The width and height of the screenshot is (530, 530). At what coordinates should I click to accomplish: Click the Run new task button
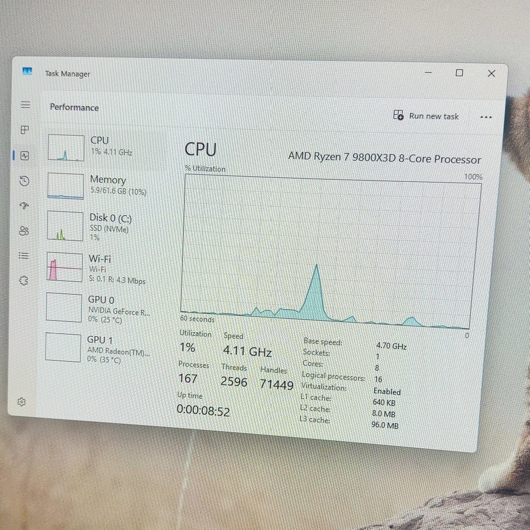click(426, 116)
